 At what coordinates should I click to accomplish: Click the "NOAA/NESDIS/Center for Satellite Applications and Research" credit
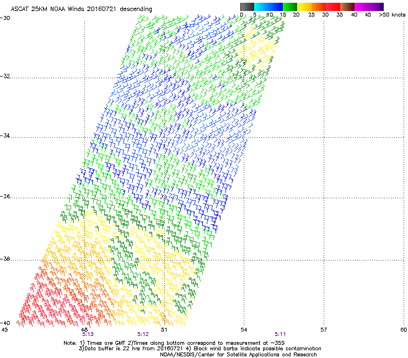[x=238, y=355]
